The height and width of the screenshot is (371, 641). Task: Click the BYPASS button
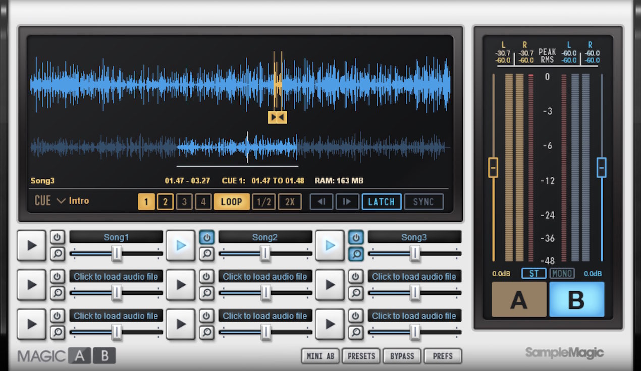pos(402,356)
